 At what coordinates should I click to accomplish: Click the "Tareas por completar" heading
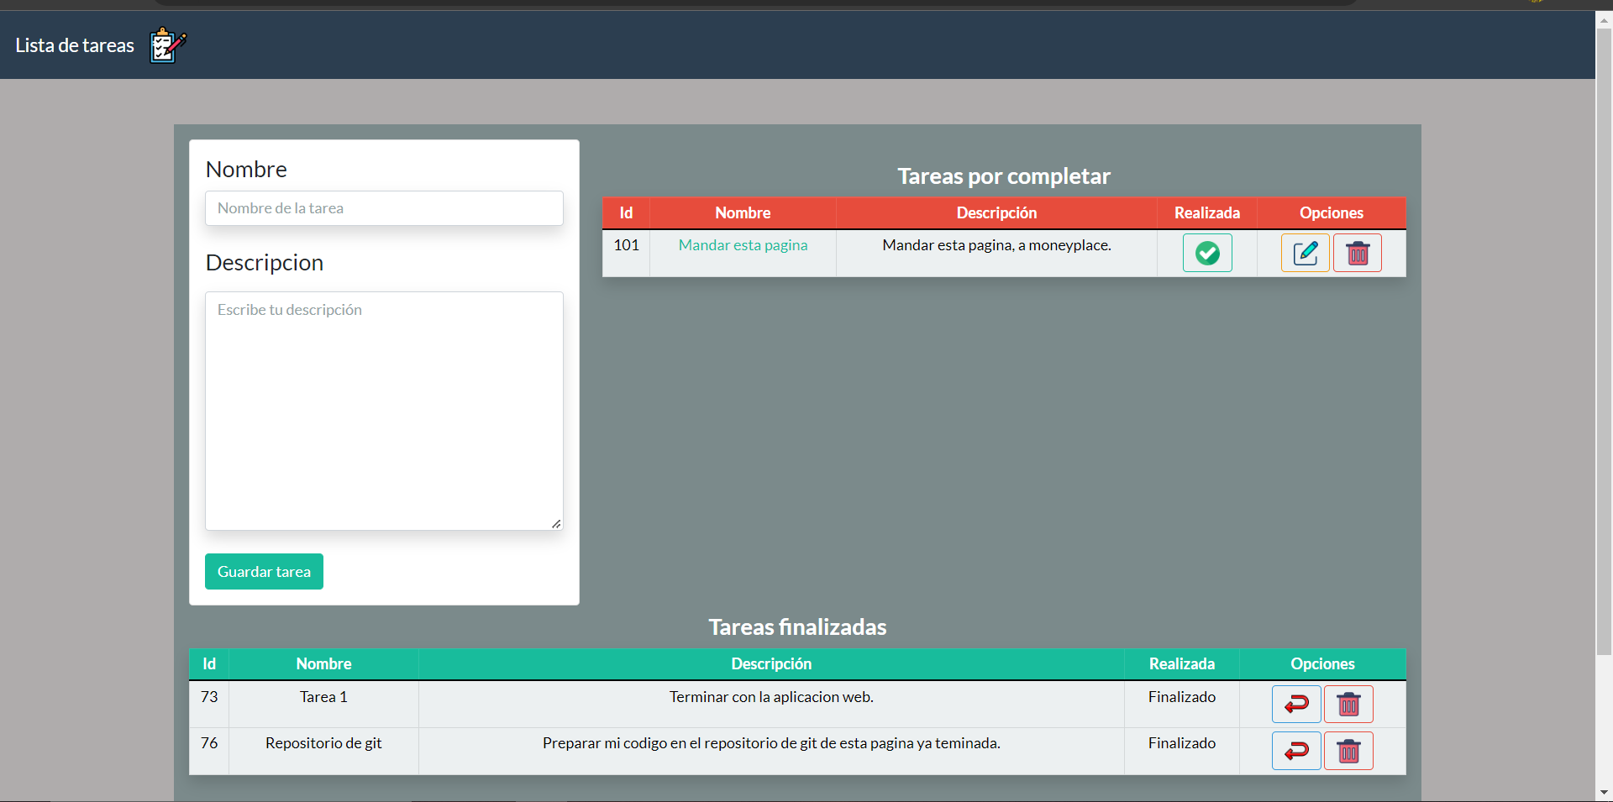click(1003, 176)
